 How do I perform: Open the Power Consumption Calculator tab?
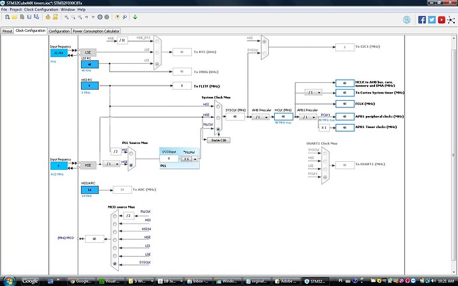[97, 31]
